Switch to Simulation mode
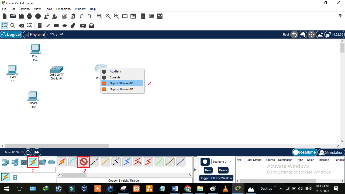 point(331,152)
